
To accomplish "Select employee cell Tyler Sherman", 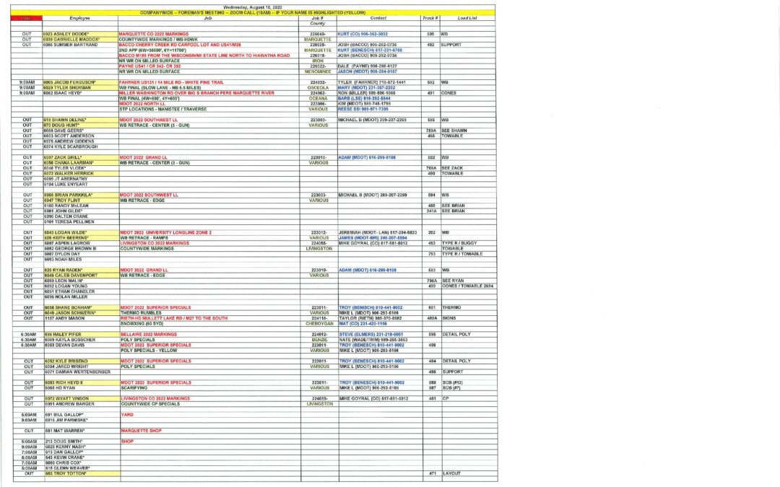I will (x=80, y=87).
